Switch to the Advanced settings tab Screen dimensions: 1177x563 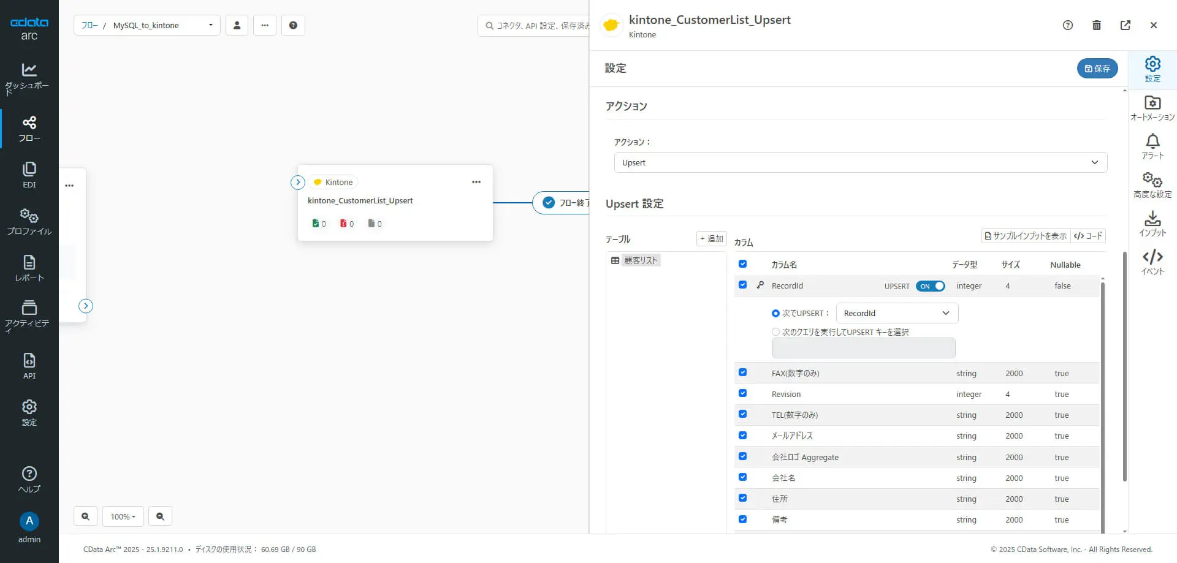pos(1152,184)
